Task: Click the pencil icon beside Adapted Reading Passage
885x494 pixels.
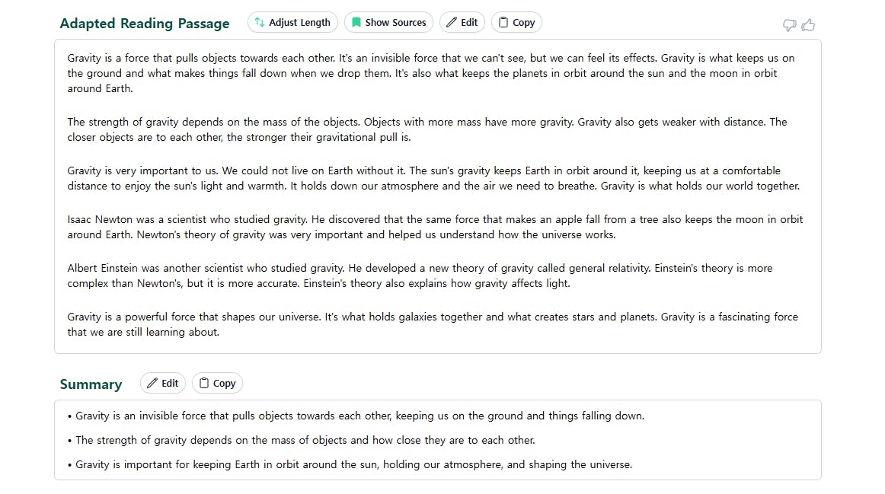Action: pyautogui.click(x=452, y=23)
